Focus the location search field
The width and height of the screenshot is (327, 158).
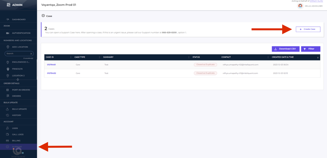[x=17, y=53]
